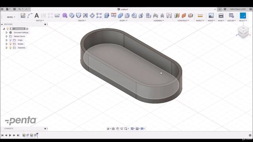Click the Offset Plane icon in Construct
Screen dimensions: 253x142
pos(177,15)
